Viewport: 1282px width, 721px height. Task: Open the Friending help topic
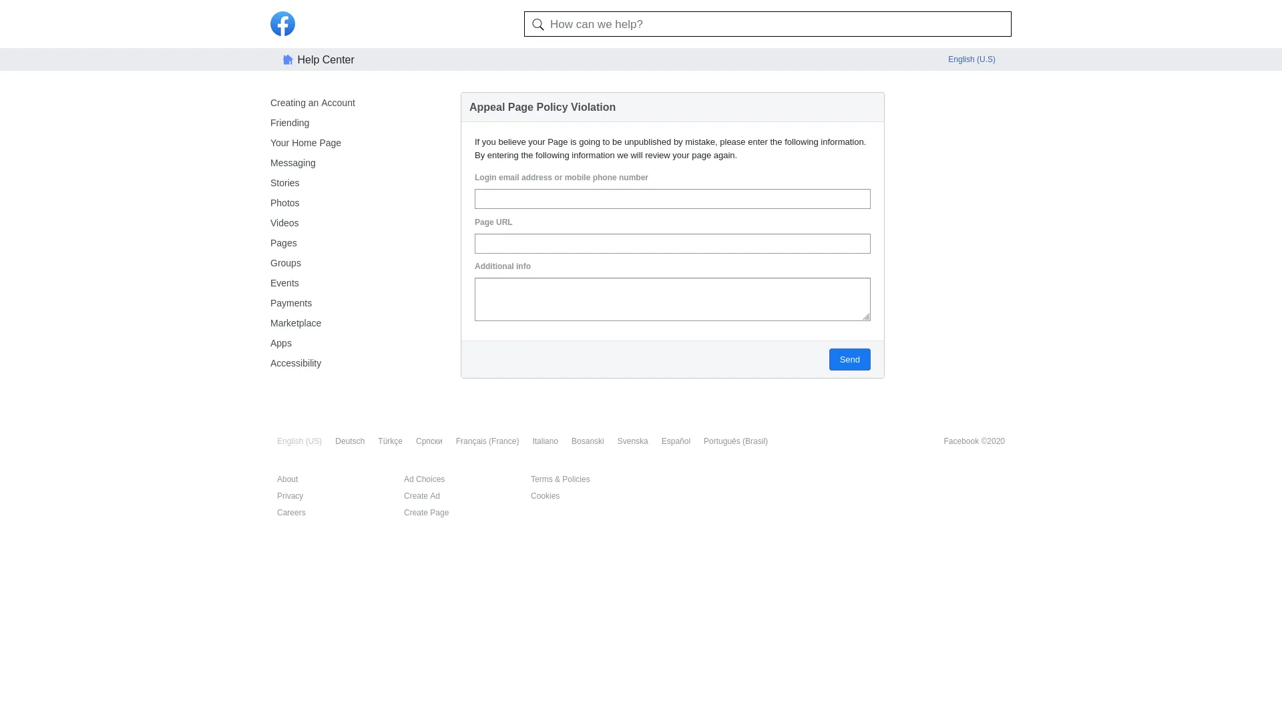[290, 123]
